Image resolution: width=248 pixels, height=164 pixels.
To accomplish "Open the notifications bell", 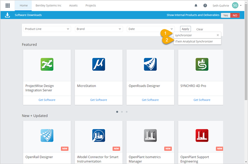I will tap(196, 5).
